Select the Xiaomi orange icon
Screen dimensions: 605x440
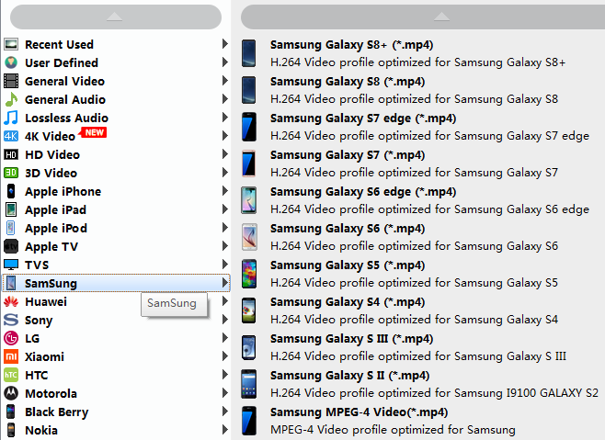[11, 356]
